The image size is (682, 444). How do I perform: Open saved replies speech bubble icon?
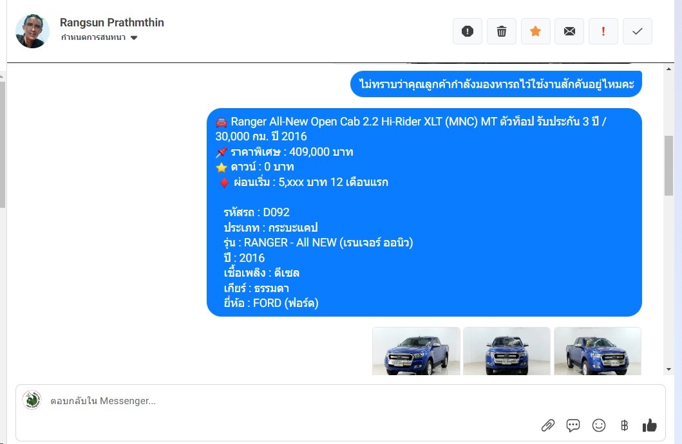pyautogui.click(x=573, y=425)
